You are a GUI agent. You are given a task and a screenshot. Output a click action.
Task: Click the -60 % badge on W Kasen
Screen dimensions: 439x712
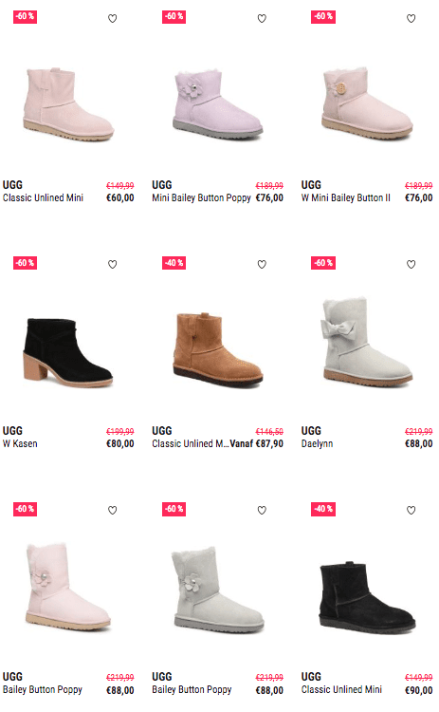click(x=25, y=263)
